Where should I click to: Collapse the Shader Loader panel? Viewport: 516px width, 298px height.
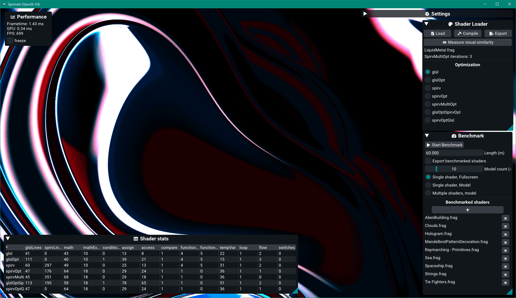click(x=426, y=24)
